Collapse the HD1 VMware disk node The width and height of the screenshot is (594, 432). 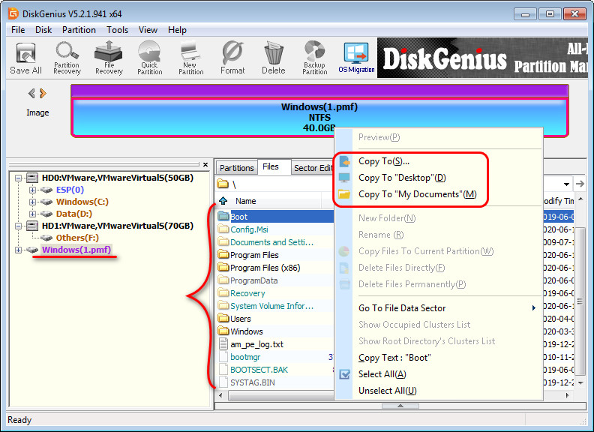pos(18,226)
